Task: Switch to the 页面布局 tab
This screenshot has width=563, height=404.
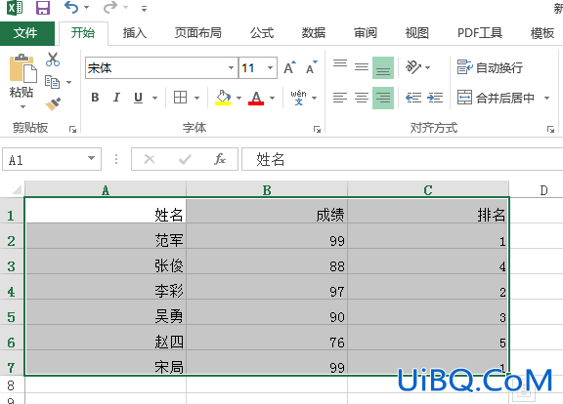Action: (x=198, y=33)
